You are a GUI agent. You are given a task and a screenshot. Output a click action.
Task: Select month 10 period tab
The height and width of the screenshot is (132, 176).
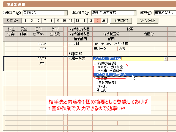tap(64, 21)
